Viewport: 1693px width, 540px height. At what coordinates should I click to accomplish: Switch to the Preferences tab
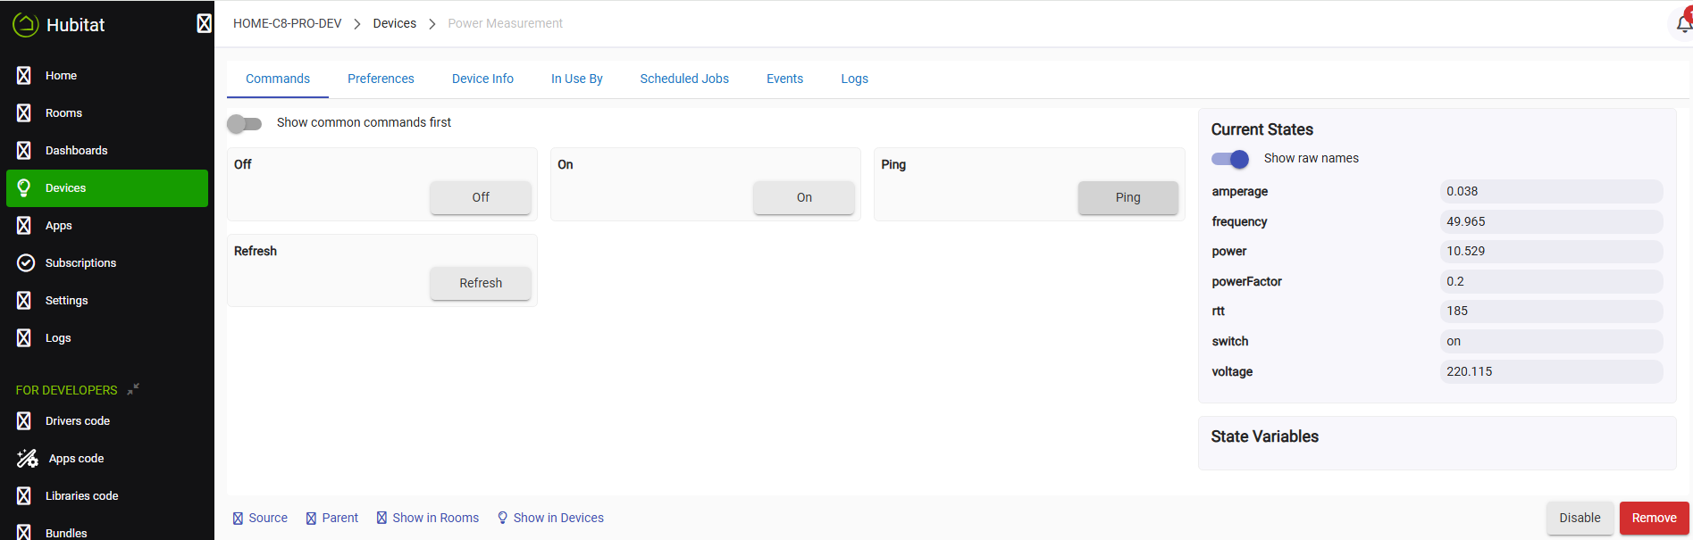pos(381,79)
